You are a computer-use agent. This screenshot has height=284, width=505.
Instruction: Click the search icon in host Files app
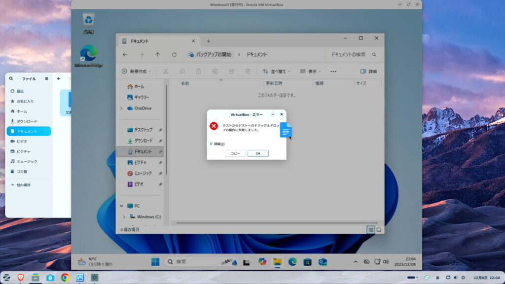tap(11, 78)
